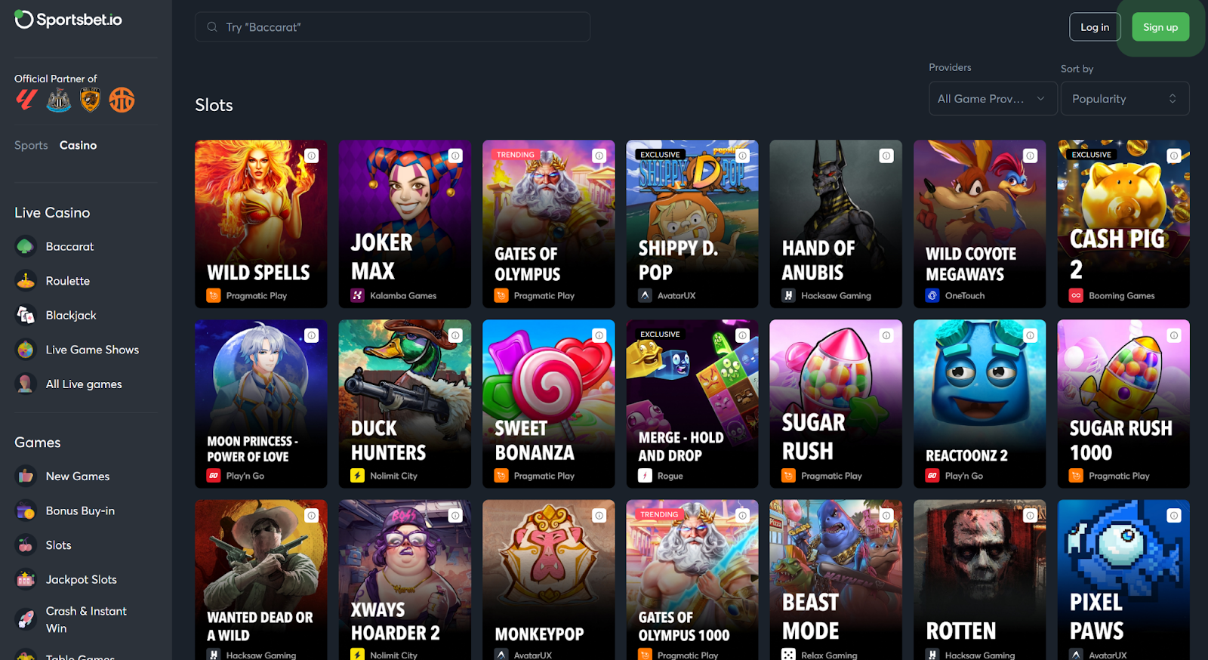This screenshot has height=660, width=1208.
Task: Click the green Sign up button
Action: point(1160,27)
